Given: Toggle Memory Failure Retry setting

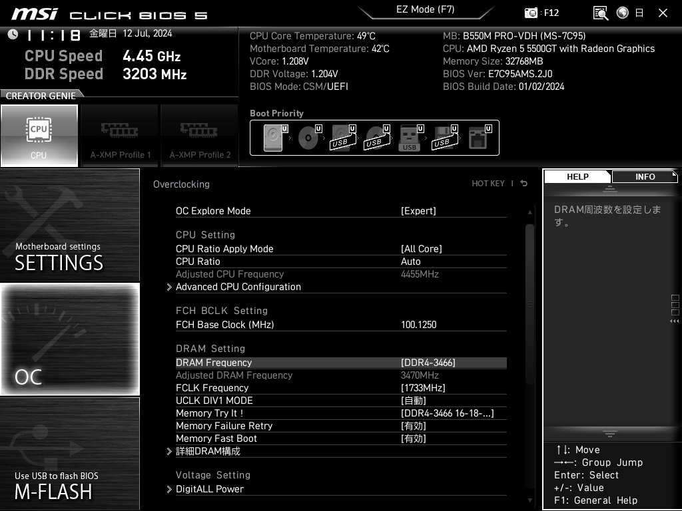Looking at the screenshot, I should [x=341, y=426].
